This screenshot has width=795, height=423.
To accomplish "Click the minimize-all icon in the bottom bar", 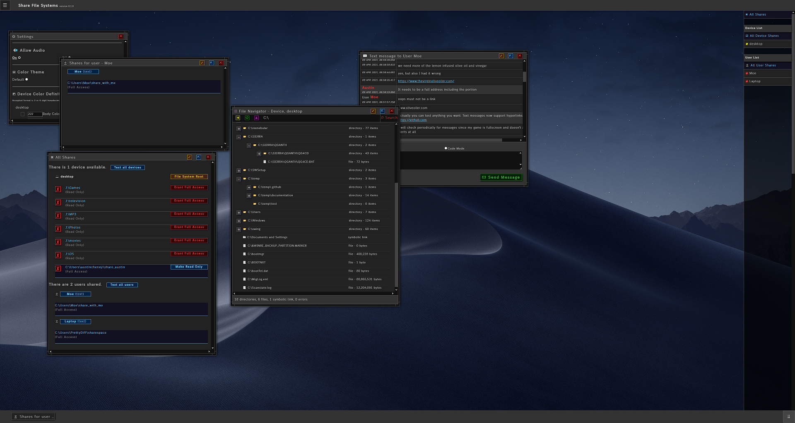I will [x=788, y=416].
